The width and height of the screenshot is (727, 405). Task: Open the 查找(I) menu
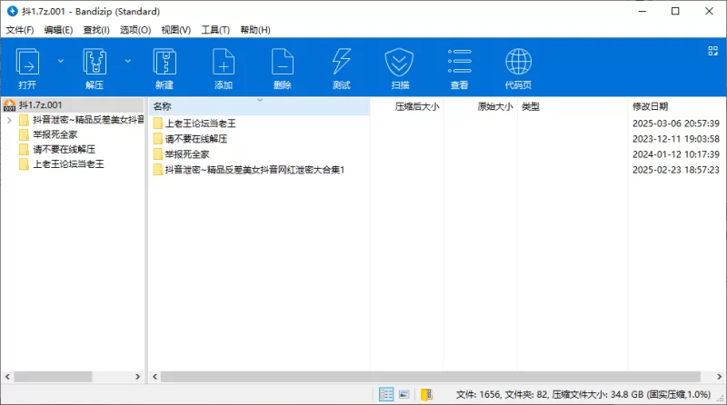[96, 30]
